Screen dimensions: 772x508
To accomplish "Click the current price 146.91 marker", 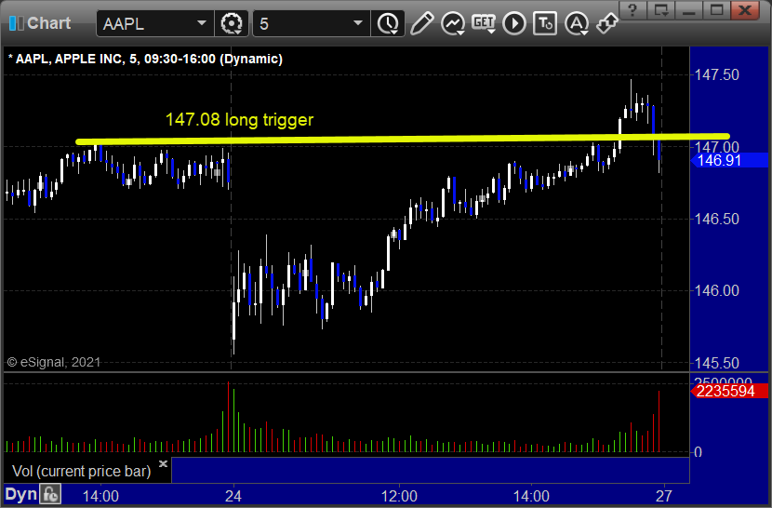I will [728, 160].
